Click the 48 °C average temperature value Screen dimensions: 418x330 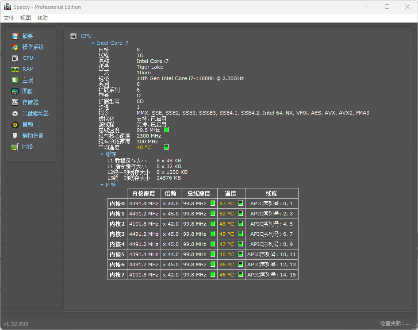click(x=144, y=147)
